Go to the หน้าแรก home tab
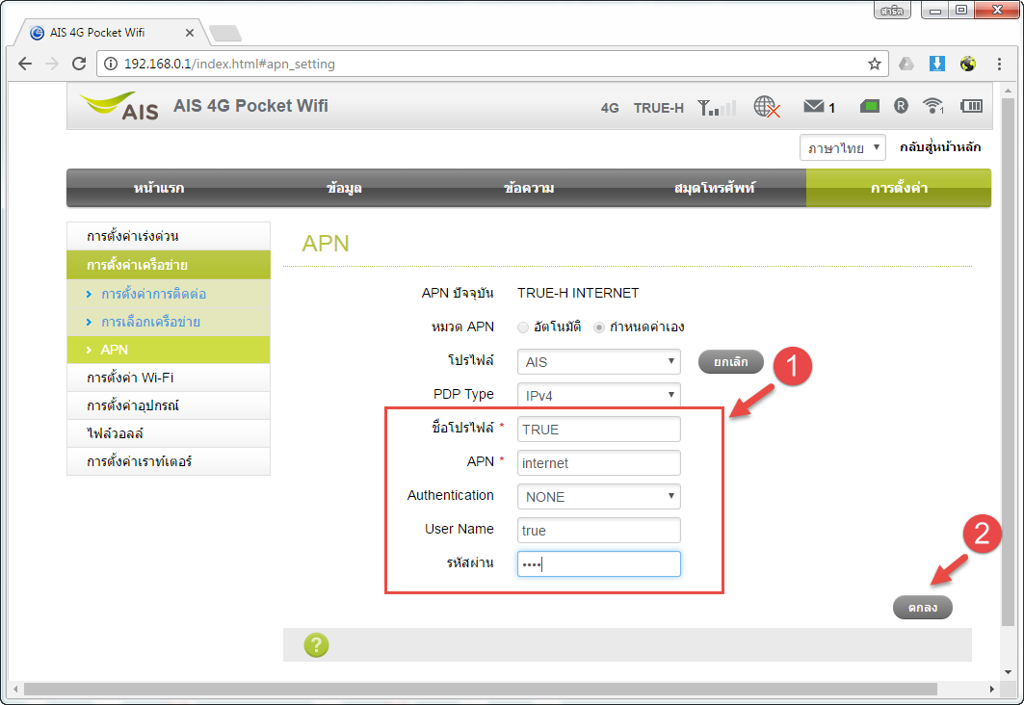 pos(159,188)
